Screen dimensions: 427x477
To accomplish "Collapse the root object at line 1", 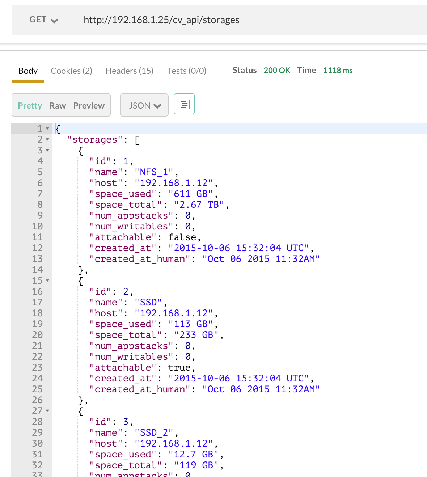I will click(x=47, y=128).
